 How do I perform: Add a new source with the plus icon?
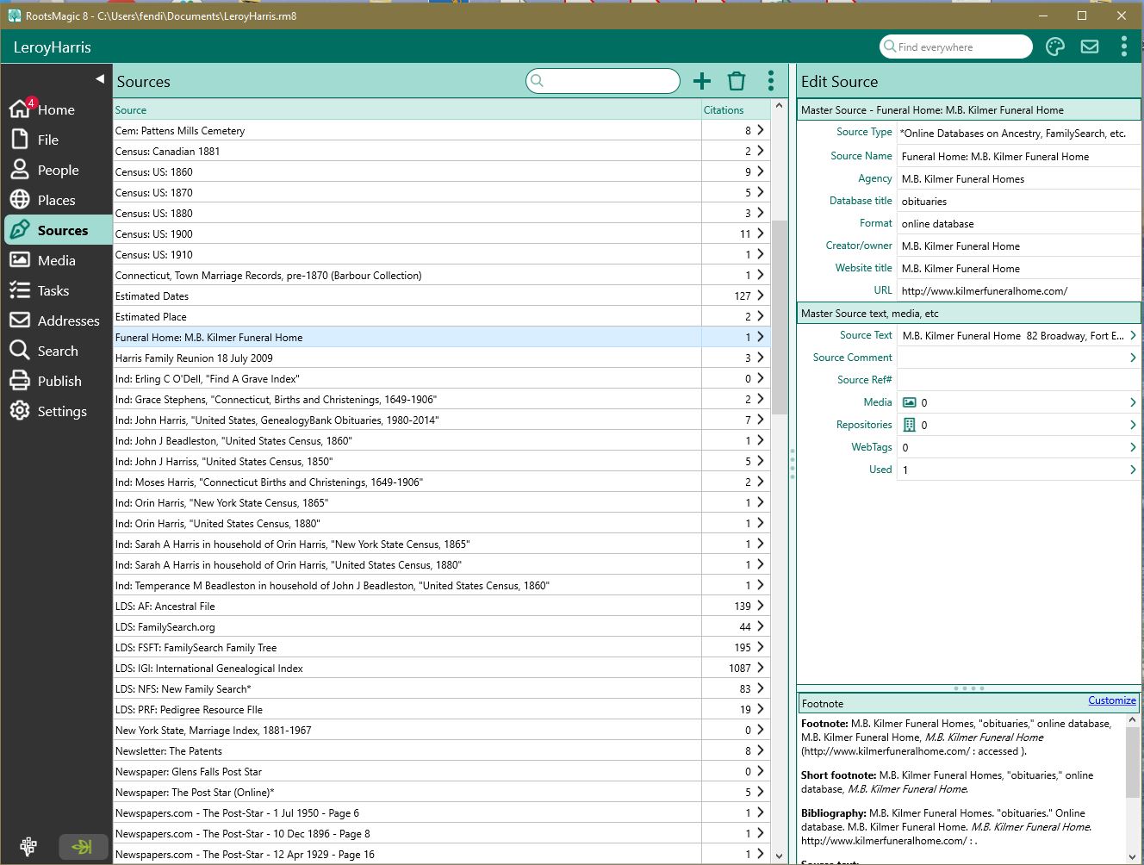pyautogui.click(x=702, y=81)
